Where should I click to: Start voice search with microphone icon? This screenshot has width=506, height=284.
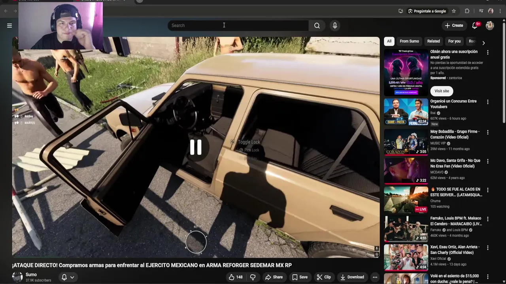coord(335,26)
